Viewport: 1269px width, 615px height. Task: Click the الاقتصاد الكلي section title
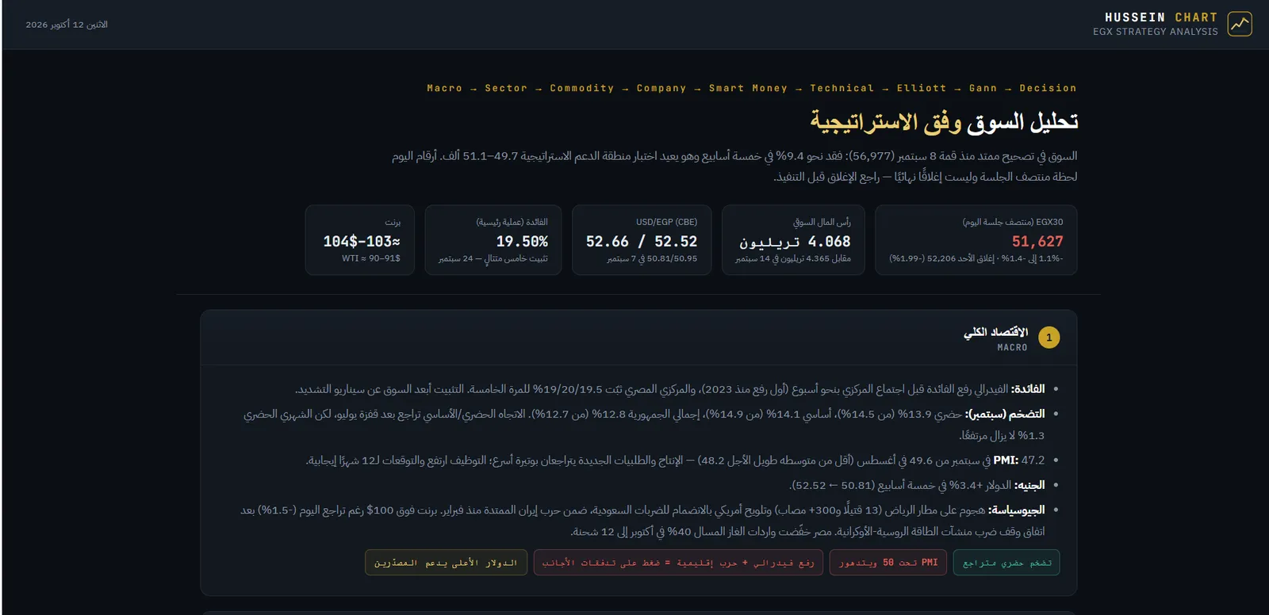pos(995,332)
